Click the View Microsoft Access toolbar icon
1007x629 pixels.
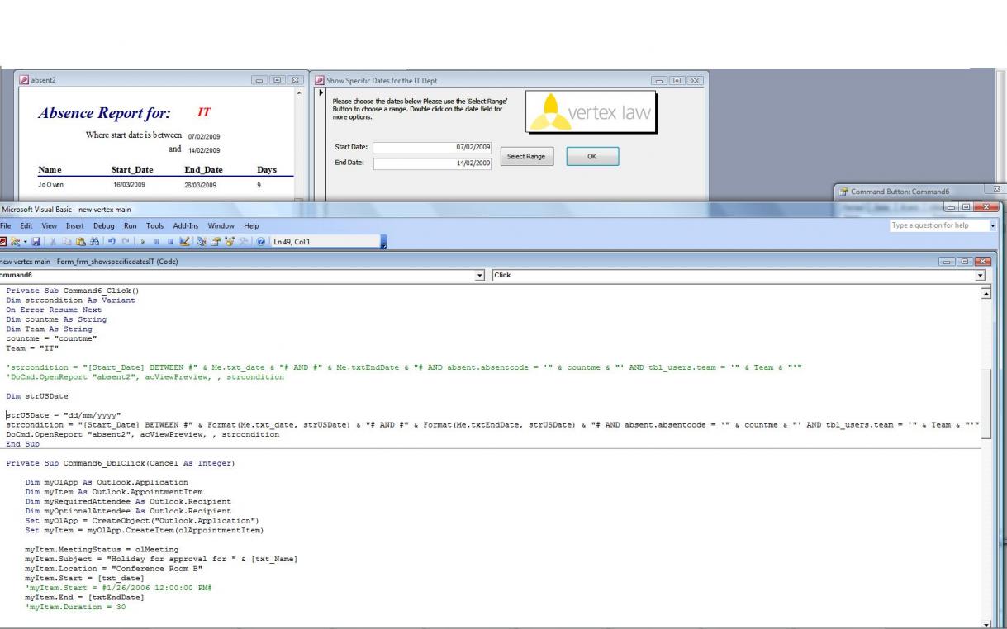point(3,242)
